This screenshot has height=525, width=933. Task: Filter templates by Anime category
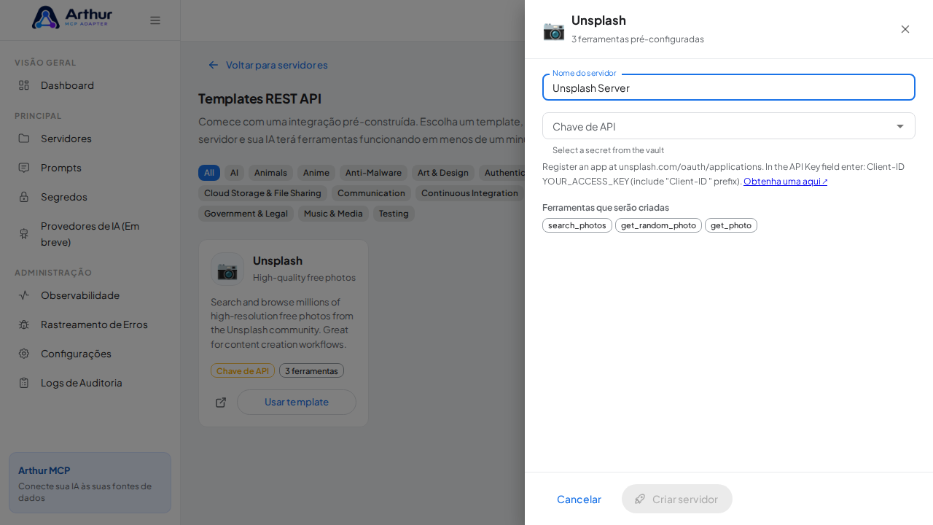(316, 173)
